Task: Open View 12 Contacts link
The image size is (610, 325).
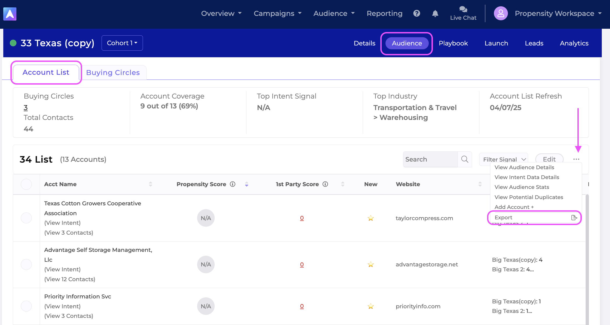Action: pos(70,279)
